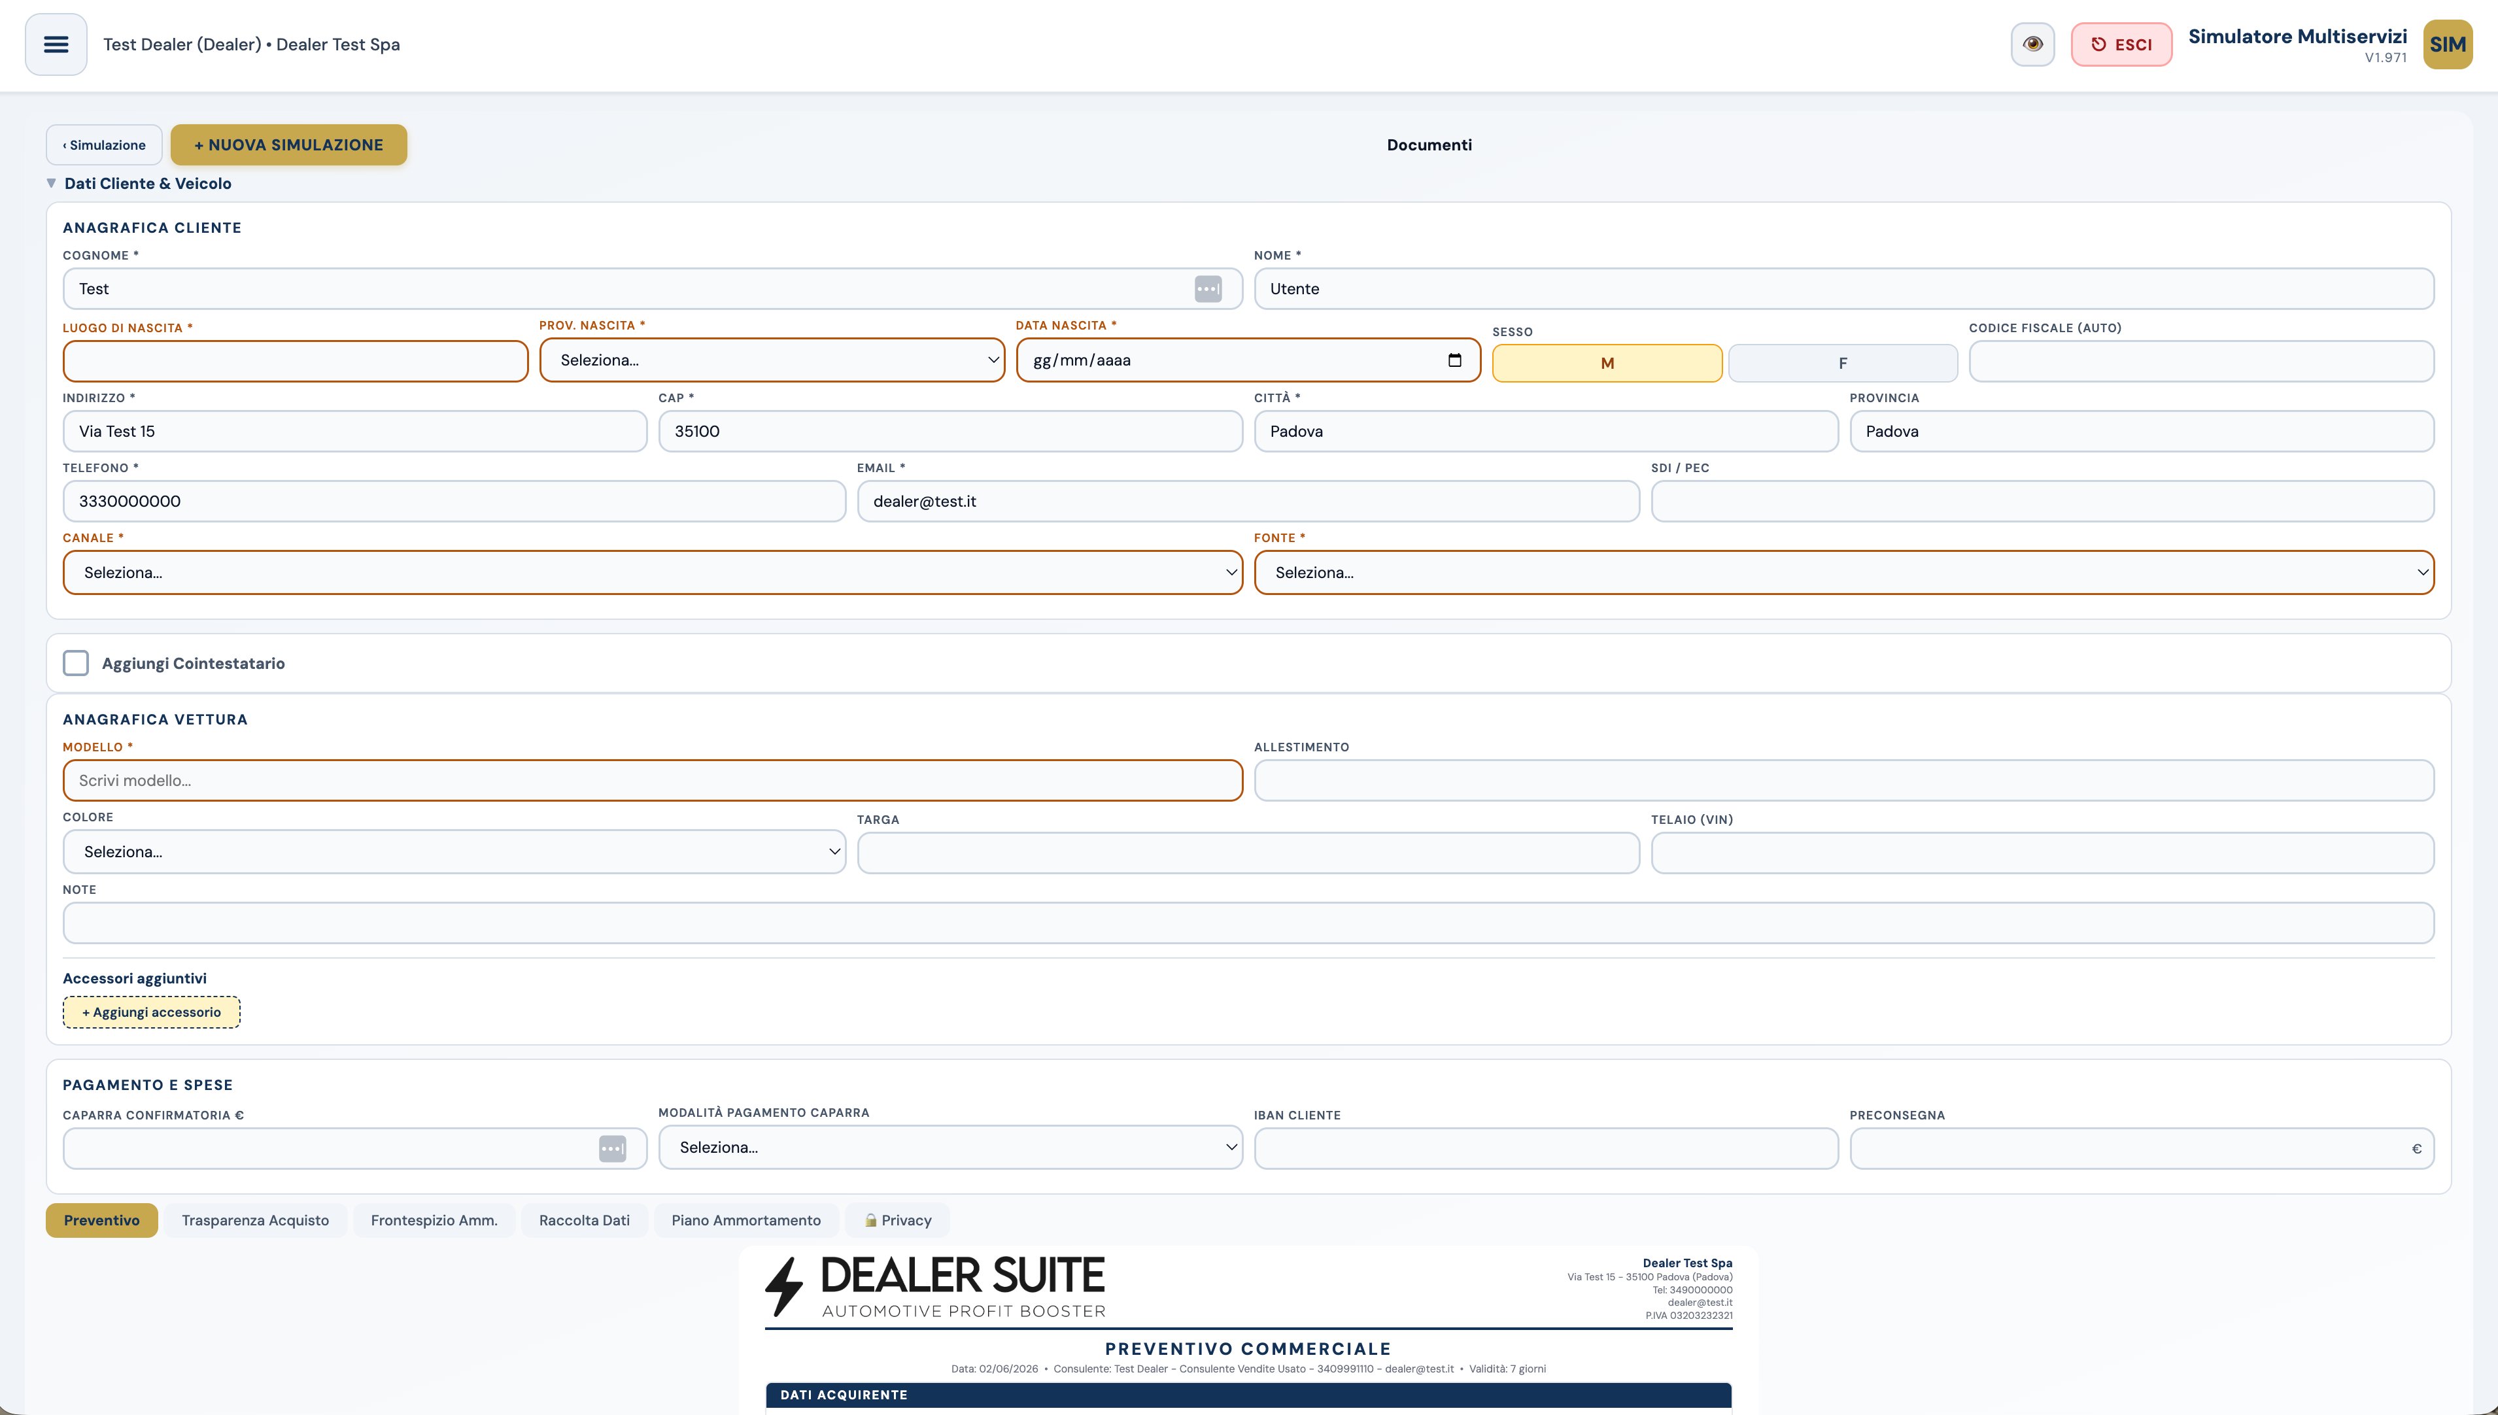Click the Documenti heading
2498x1415 pixels.
[x=1428, y=145]
